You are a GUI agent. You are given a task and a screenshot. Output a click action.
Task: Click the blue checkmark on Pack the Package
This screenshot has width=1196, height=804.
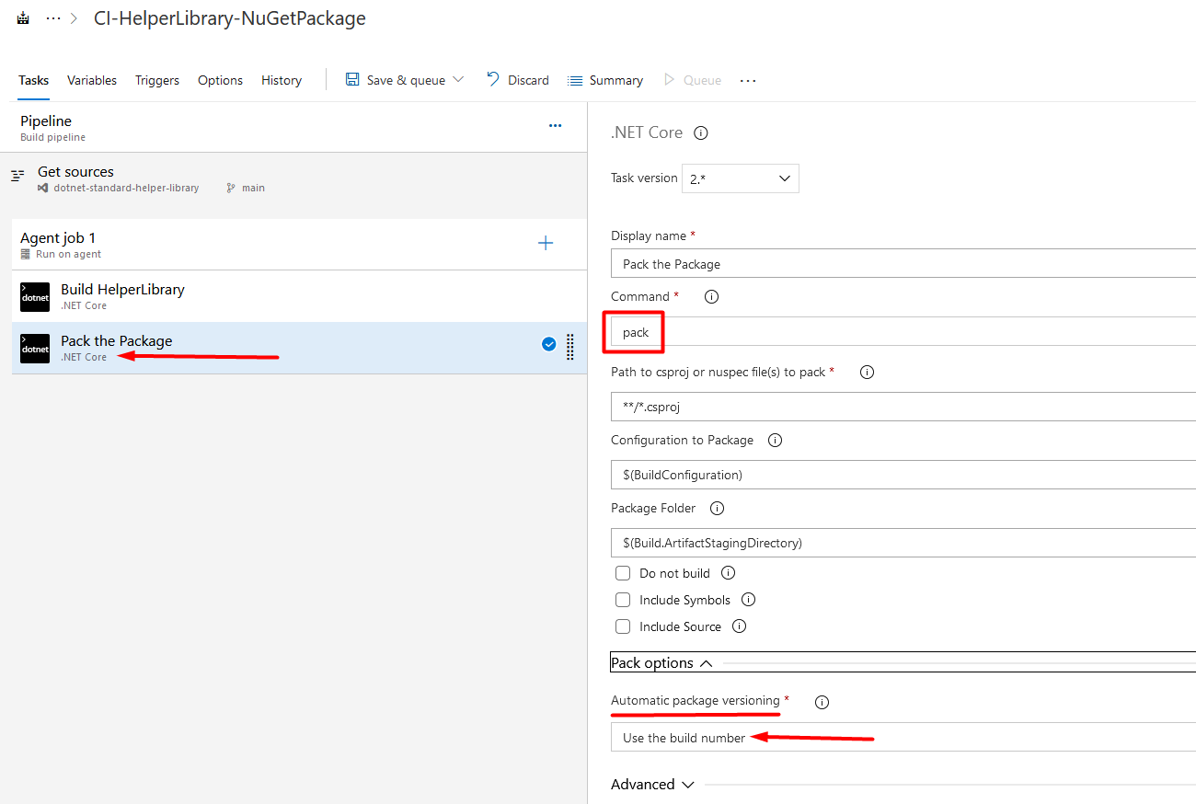coord(549,345)
